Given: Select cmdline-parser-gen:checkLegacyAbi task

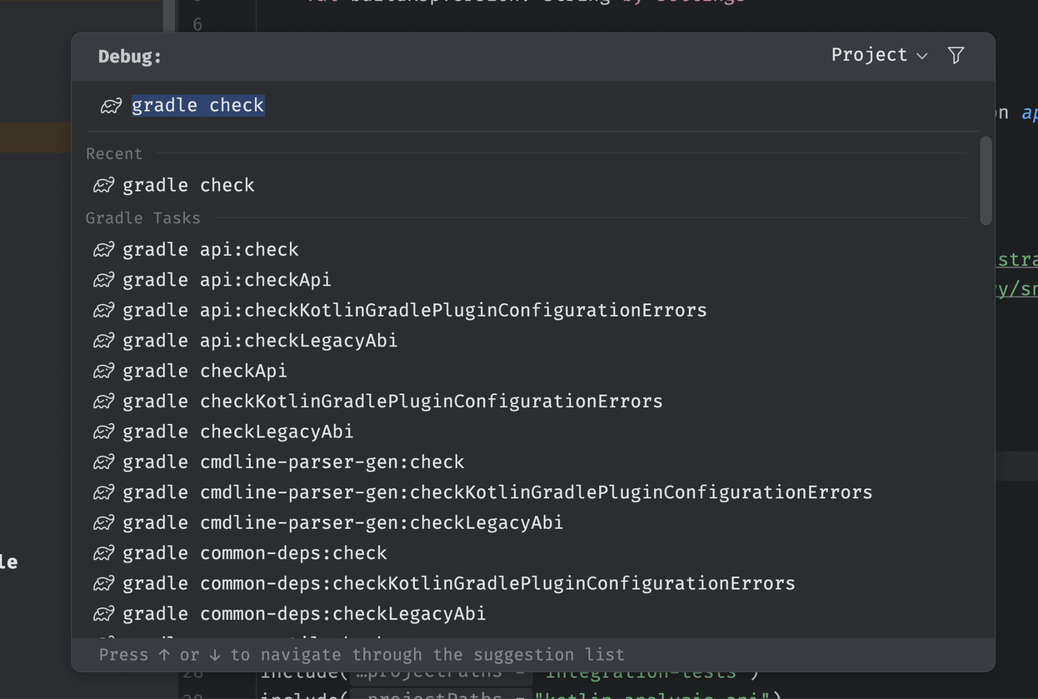Looking at the screenshot, I should 343,523.
